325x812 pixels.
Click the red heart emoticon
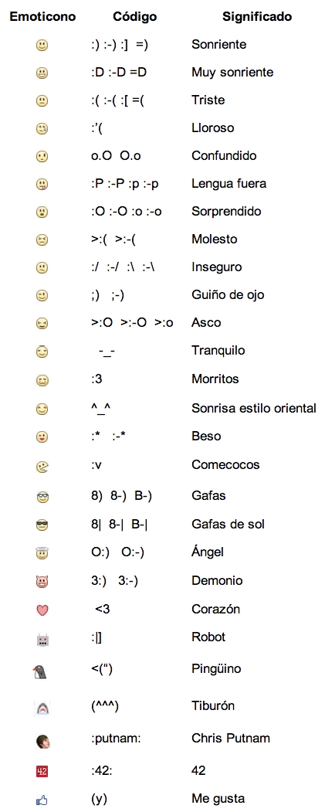click(x=42, y=610)
